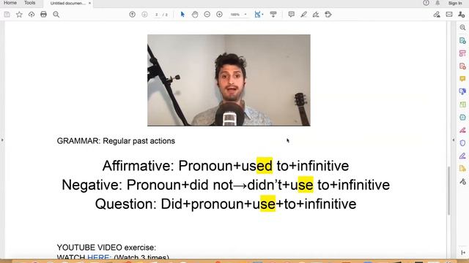The height and width of the screenshot is (263, 469).
Task: Choose the Selection arrow tool
Action: (182, 15)
